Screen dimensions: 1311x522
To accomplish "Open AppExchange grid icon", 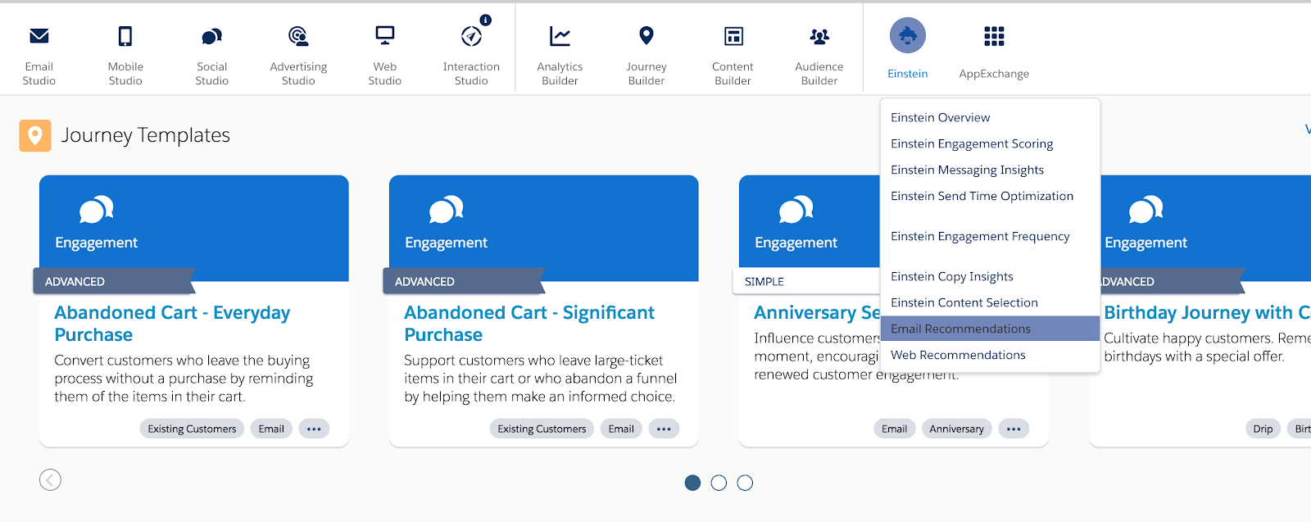I will click(x=994, y=36).
